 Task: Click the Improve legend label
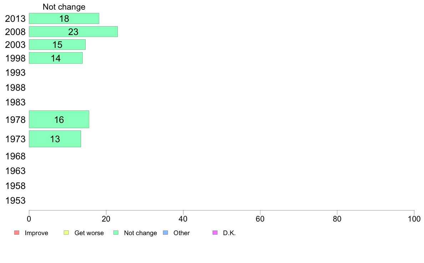[x=36, y=233]
